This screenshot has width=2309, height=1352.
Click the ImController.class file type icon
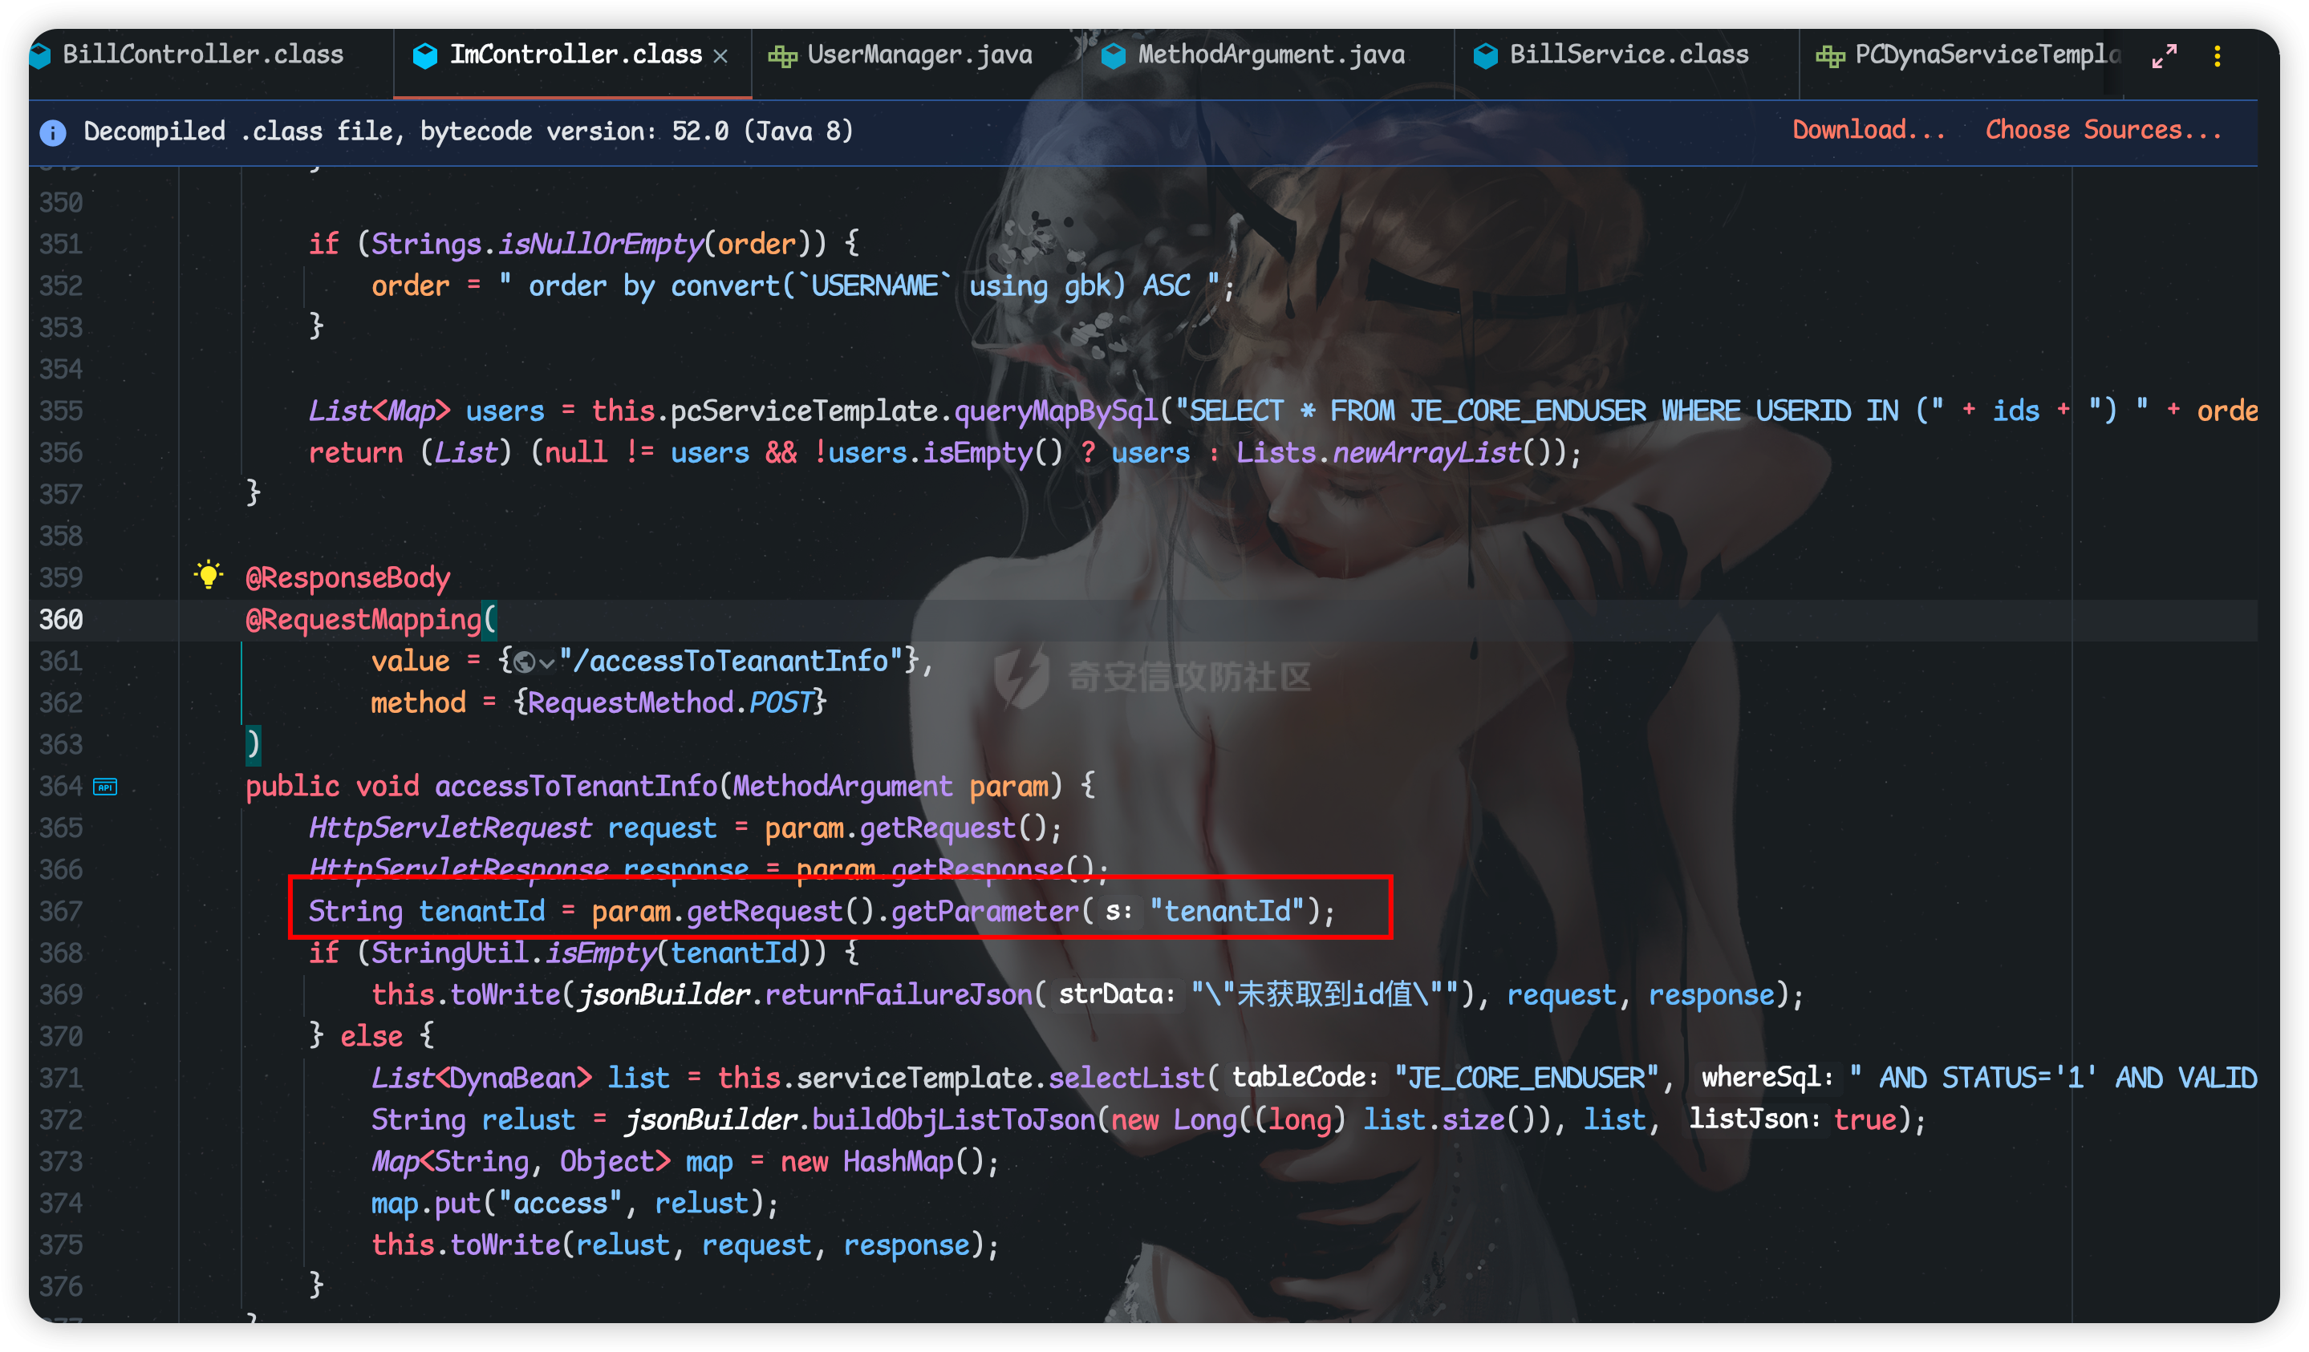(x=425, y=56)
